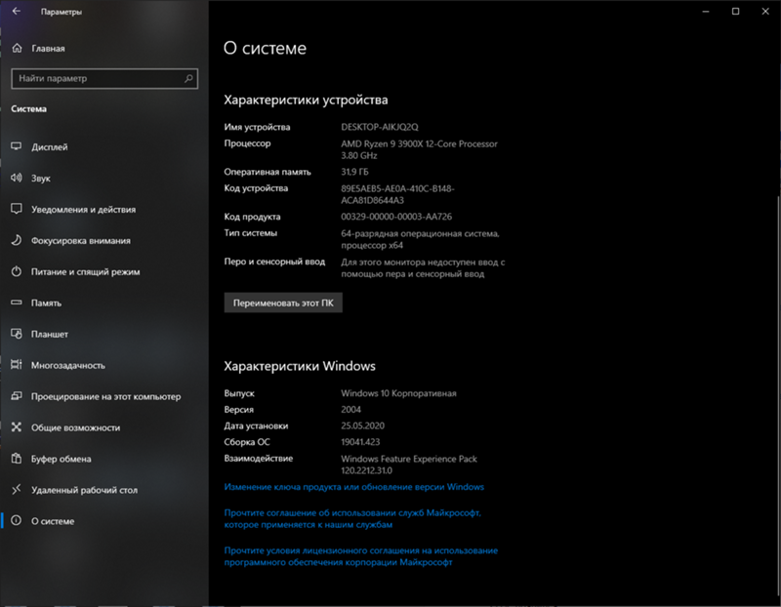The width and height of the screenshot is (781, 607).
Task: Click RAM value 31,9 ГБ
Action: coord(354,172)
